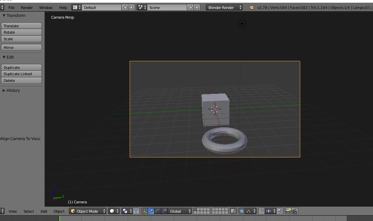Edit the Default screen layout name field
The image size is (373, 221).
[102, 7]
